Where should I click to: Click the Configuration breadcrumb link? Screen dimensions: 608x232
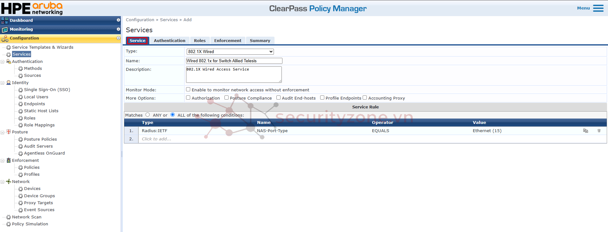tap(140, 20)
